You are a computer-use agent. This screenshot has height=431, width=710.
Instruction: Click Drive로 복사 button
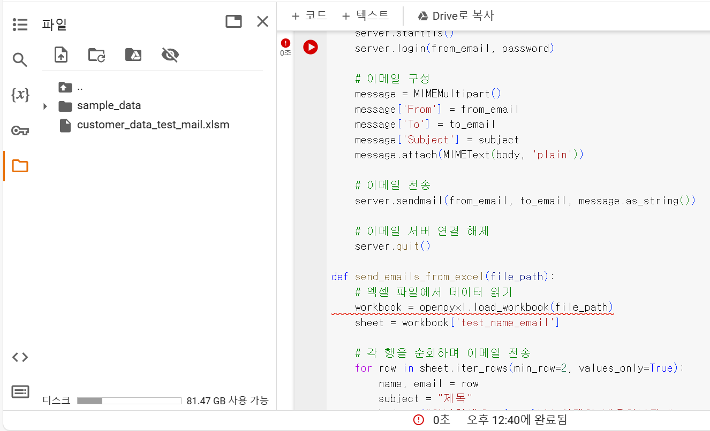point(456,16)
